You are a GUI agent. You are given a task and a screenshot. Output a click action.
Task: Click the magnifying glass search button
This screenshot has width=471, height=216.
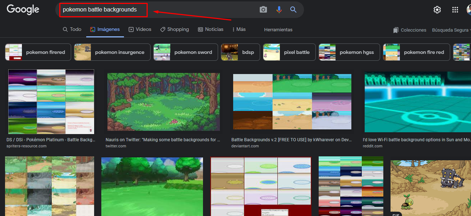click(294, 10)
